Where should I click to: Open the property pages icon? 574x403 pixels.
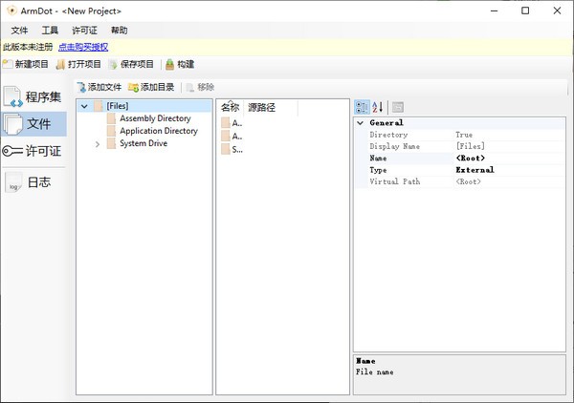pos(398,107)
